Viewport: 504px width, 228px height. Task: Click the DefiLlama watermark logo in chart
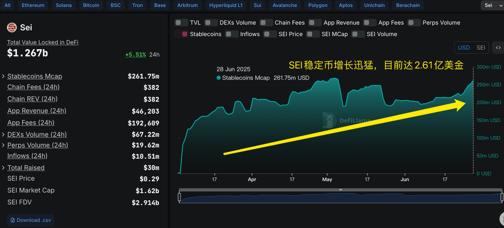click(x=328, y=120)
